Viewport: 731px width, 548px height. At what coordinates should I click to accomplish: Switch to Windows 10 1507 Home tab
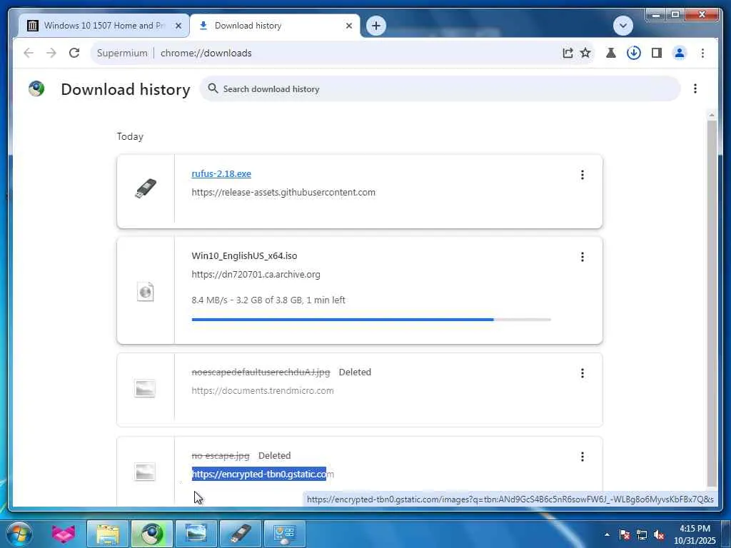point(104,26)
